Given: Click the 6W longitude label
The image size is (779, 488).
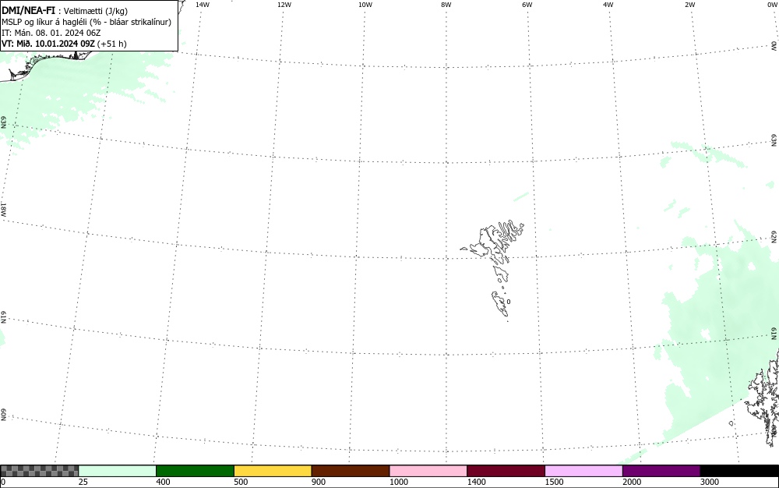Looking at the screenshot, I should (527, 5).
